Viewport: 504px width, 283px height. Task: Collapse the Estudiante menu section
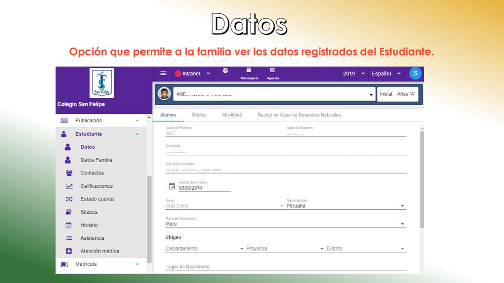pos(137,134)
